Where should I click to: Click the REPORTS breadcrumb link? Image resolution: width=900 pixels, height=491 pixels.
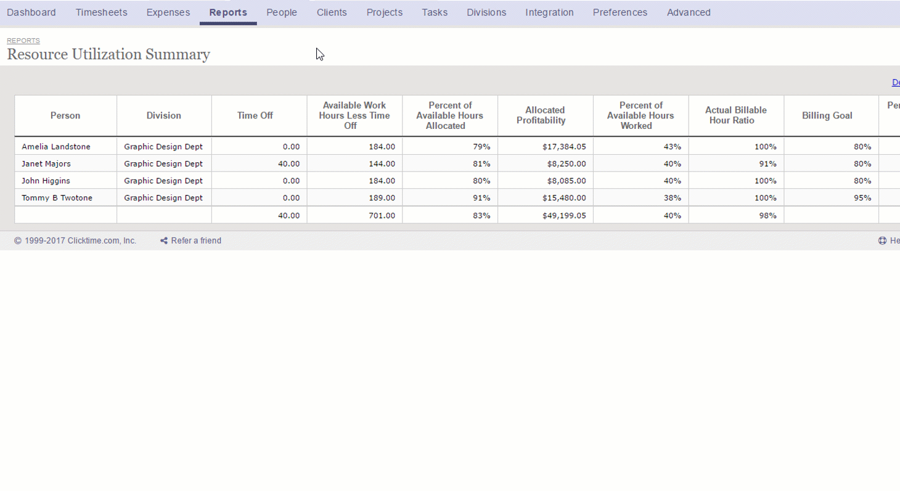(23, 41)
